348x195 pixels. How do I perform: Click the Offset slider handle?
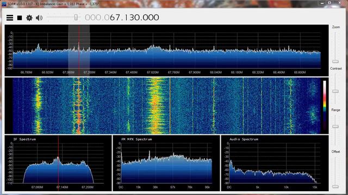coord(335,186)
